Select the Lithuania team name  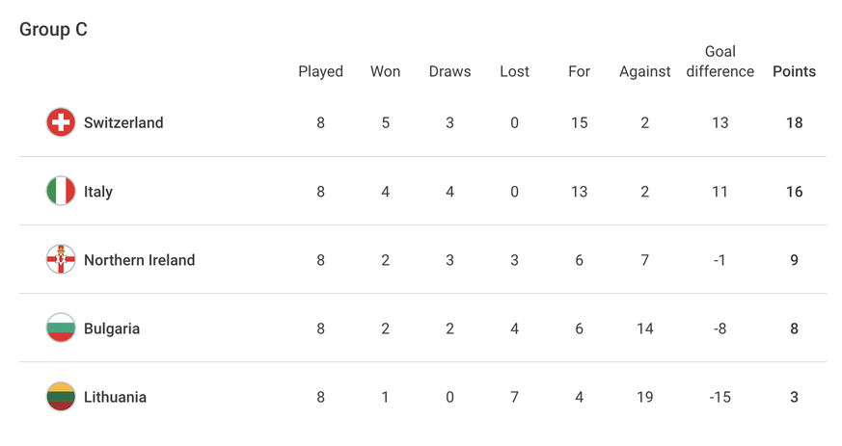115,397
